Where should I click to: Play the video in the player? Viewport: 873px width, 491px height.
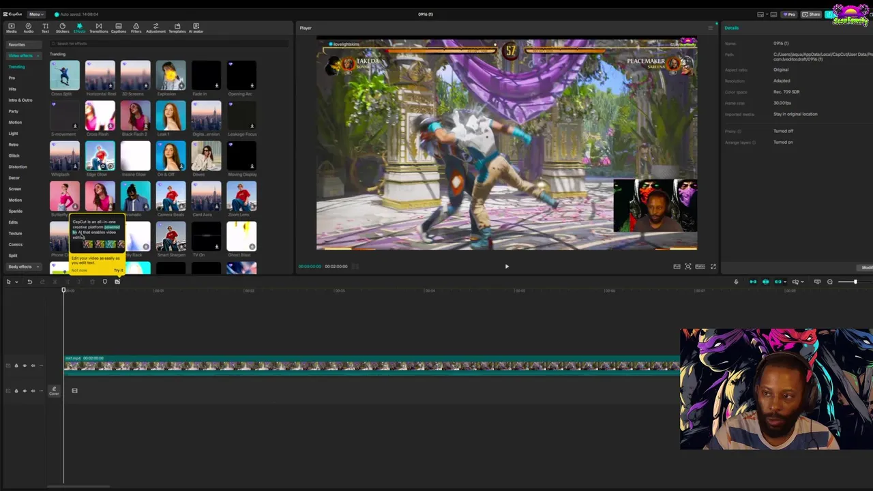[507, 267]
